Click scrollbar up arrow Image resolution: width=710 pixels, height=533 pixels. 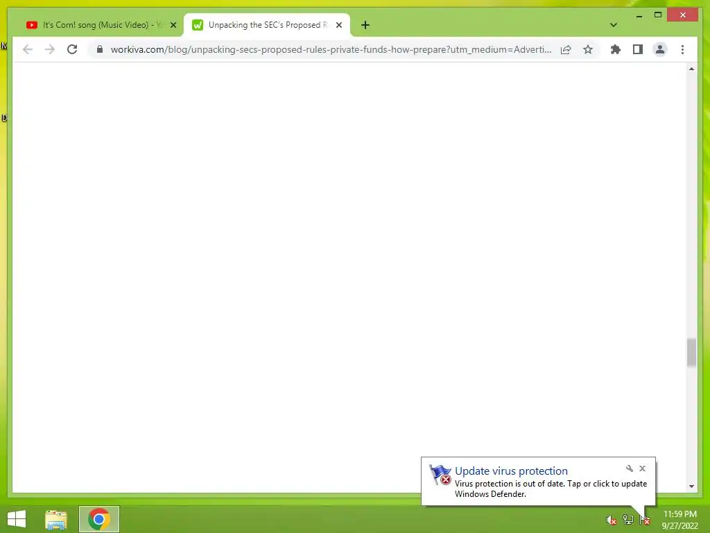pos(691,69)
